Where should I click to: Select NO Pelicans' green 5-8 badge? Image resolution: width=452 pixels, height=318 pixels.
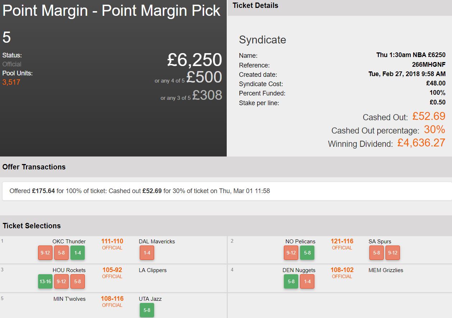(x=307, y=253)
